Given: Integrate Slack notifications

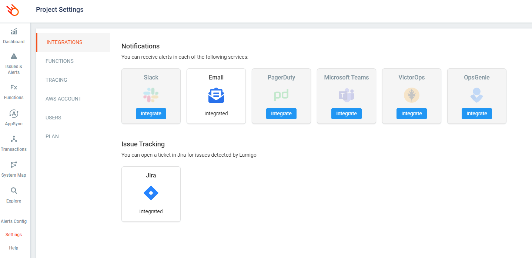Looking at the screenshot, I should click(x=151, y=113).
